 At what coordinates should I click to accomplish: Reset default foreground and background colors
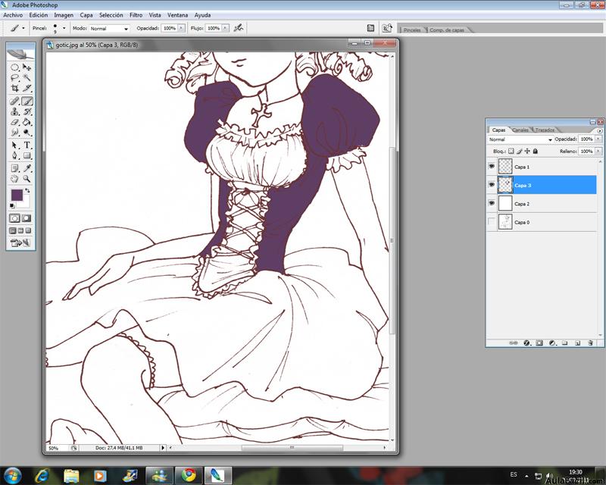[x=12, y=206]
